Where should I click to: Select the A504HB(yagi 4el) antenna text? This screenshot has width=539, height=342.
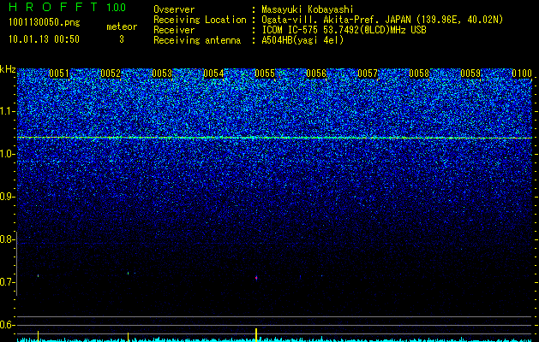coord(302,40)
